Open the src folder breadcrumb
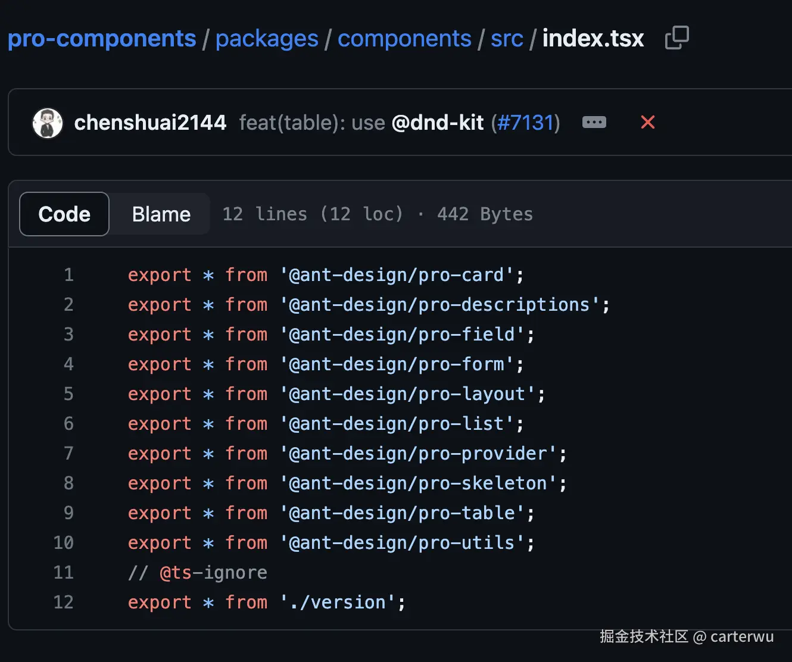This screenshot has height=662, width=792. point(507,39)
